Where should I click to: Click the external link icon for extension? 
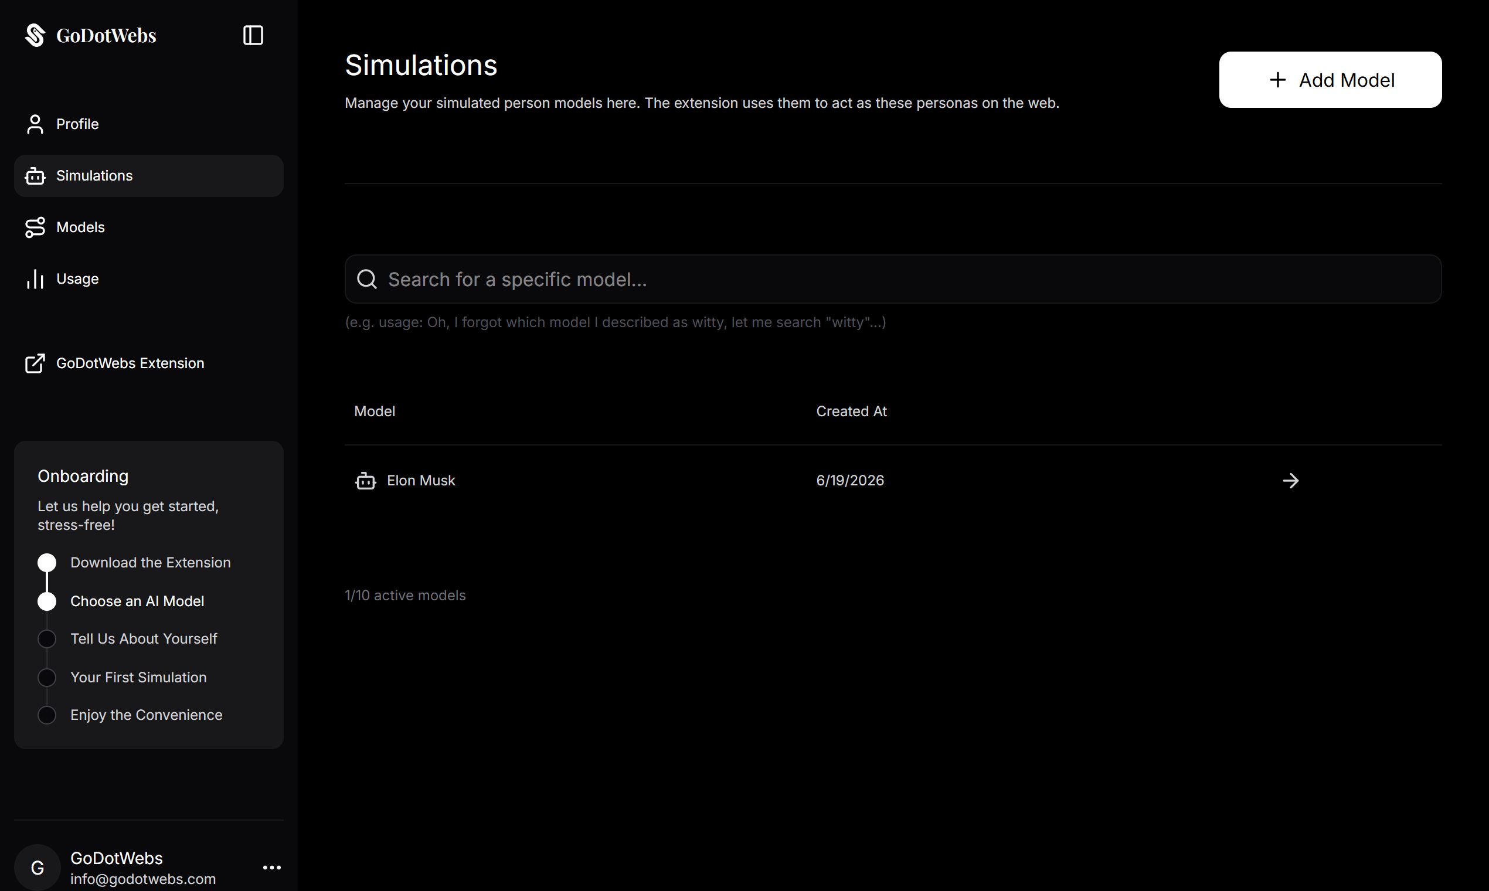coord(35,363)
